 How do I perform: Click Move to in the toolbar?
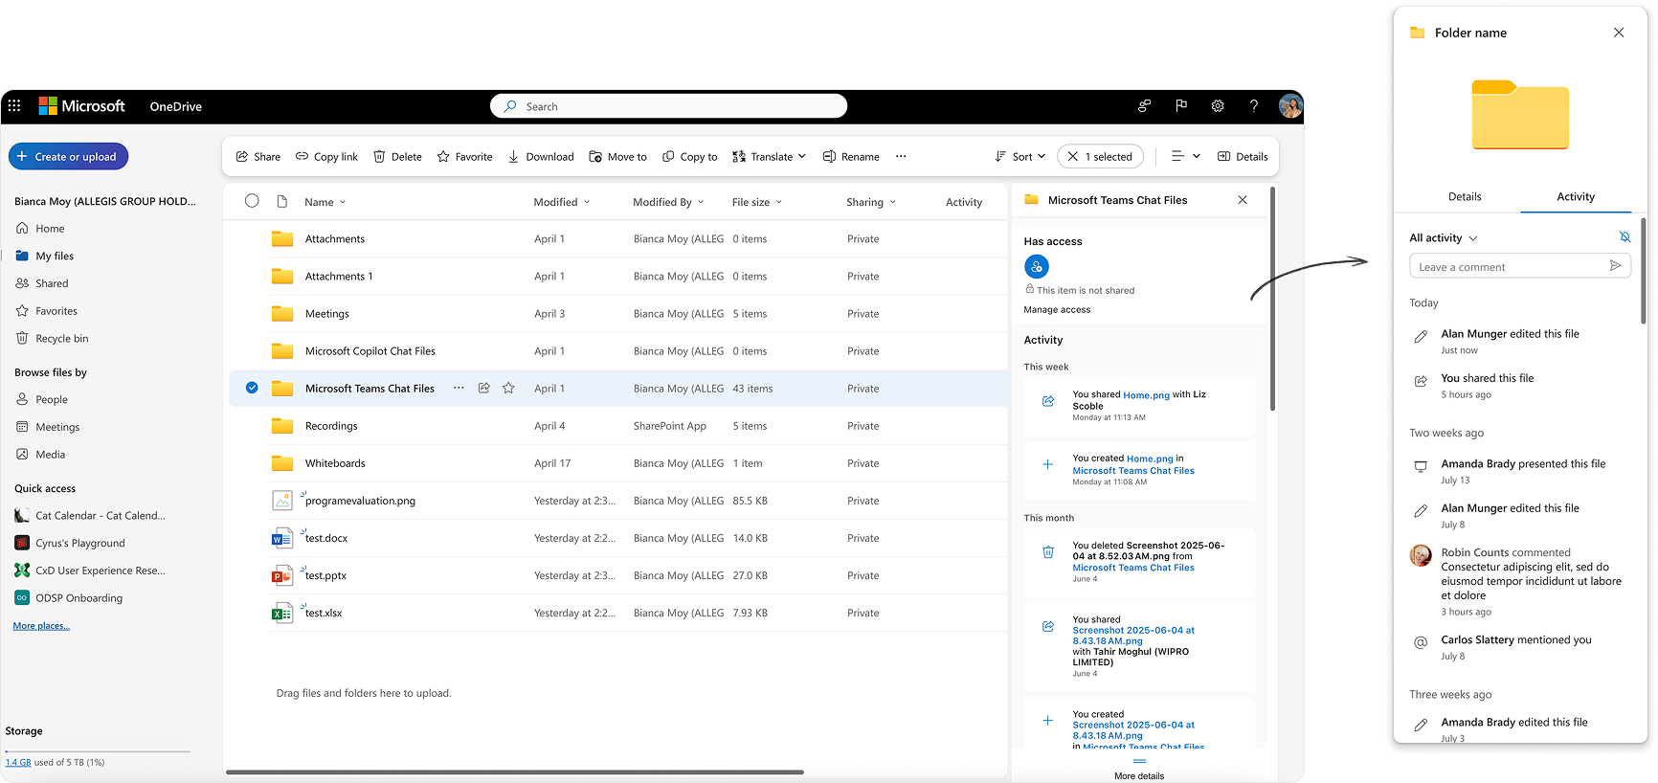pos(617,157)
